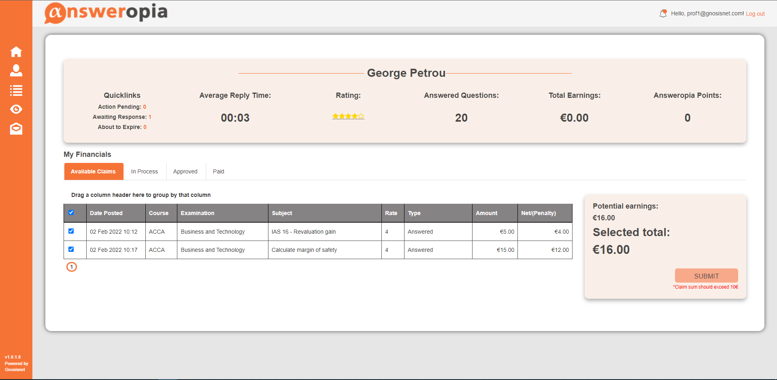Sort by the Course column header
The width and height of the screenshot is (777, 380).
tap(161, 213)
